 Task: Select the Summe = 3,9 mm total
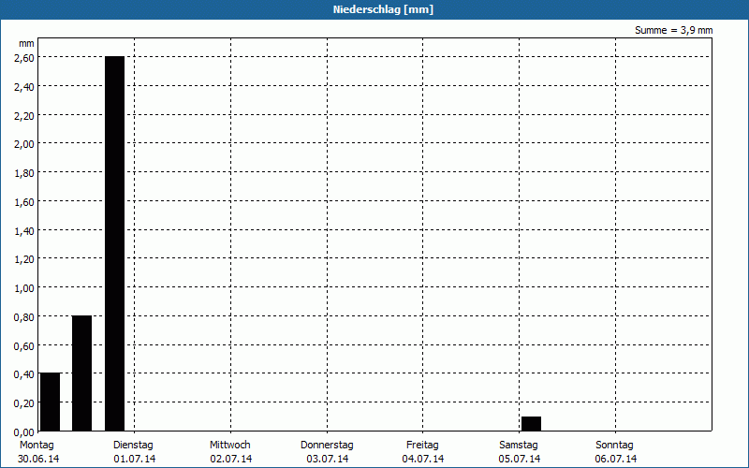[x=673, y=30]
